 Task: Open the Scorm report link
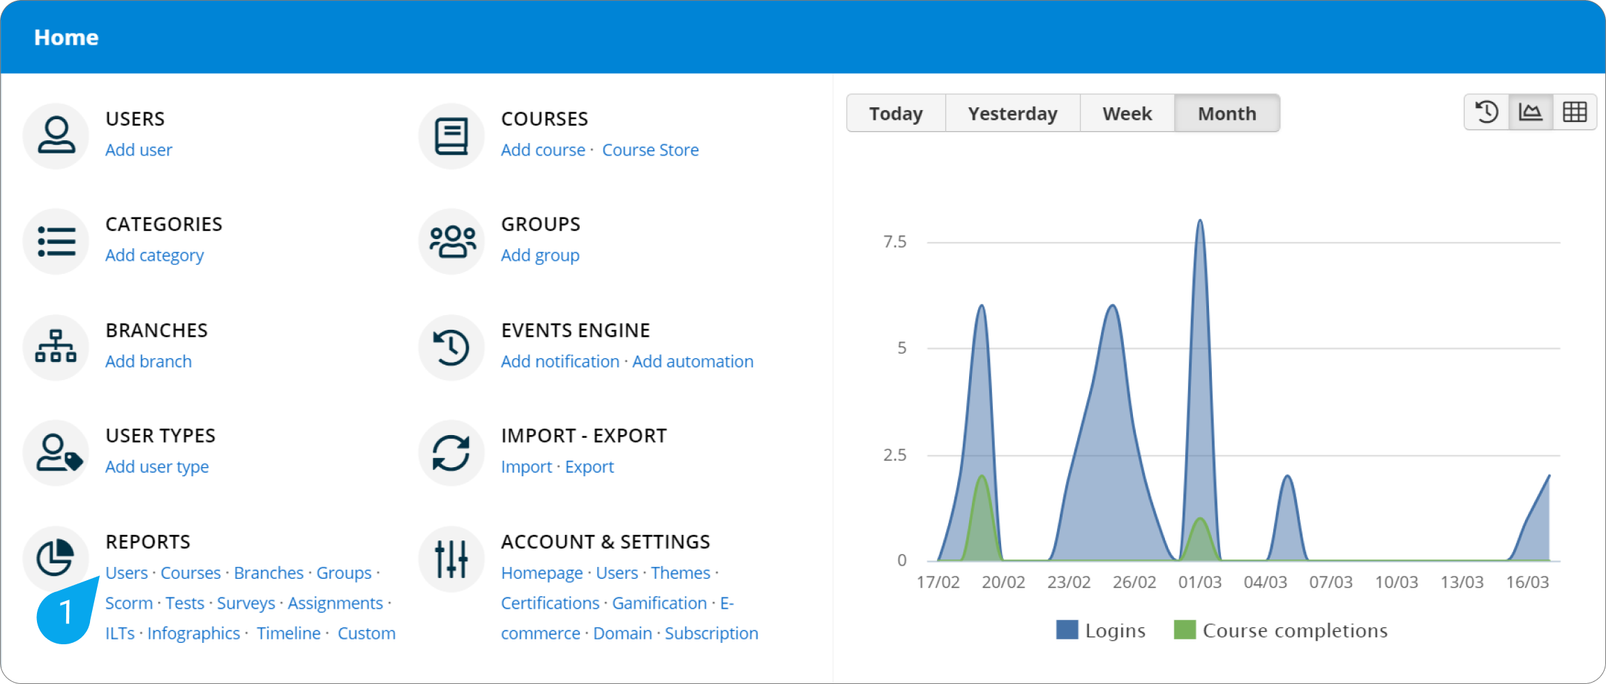click(129, 602)
